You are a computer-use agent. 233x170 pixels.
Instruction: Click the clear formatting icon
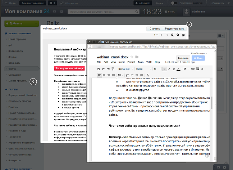click(148, 75)
